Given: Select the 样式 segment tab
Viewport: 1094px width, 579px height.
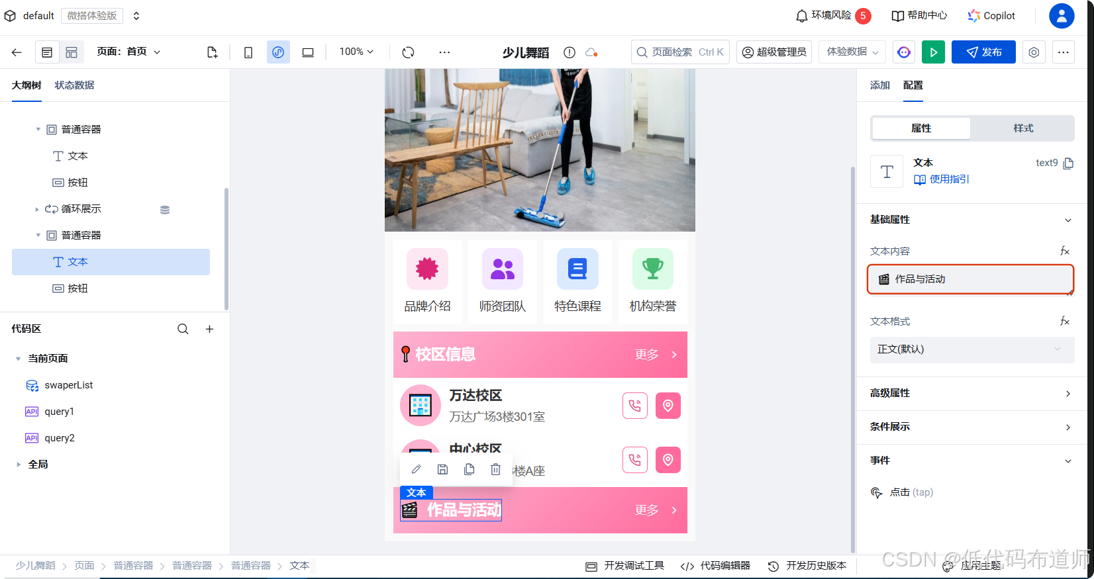Looking at the screenshot, I should pyautogui.click(x=1023, y=128).
